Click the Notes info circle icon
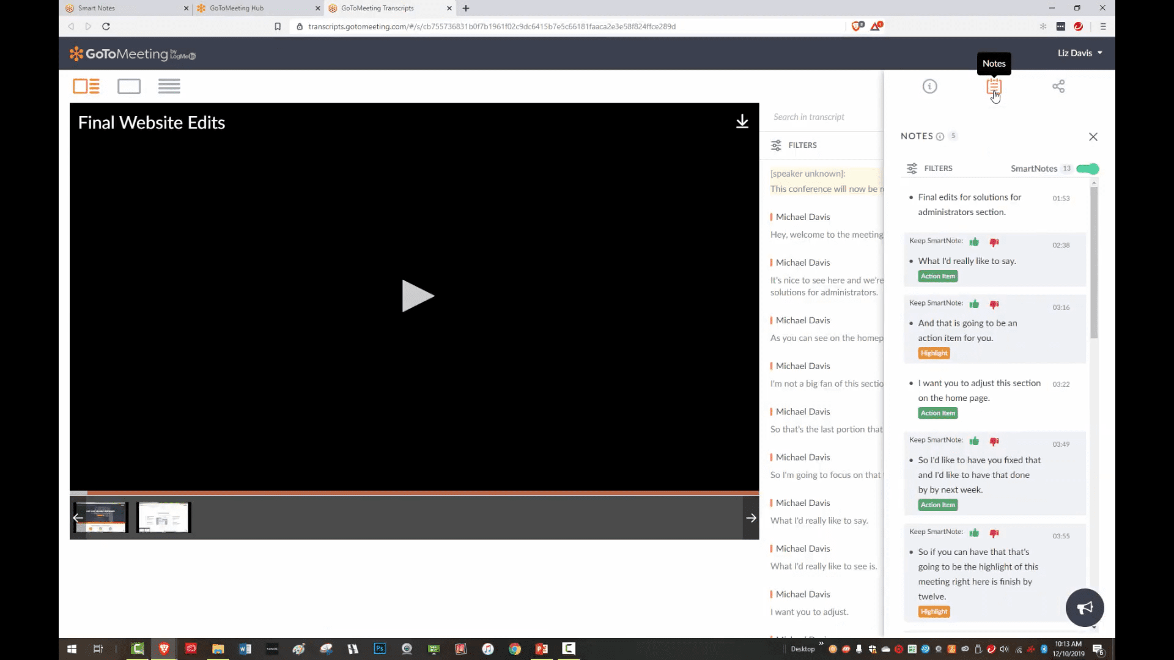1174x660 pixels. [x=940, y=136]
